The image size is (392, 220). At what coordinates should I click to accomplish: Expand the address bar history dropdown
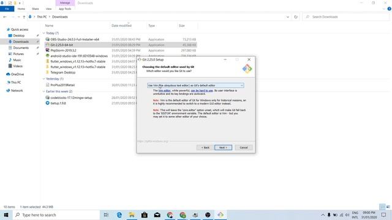point(288,16)
